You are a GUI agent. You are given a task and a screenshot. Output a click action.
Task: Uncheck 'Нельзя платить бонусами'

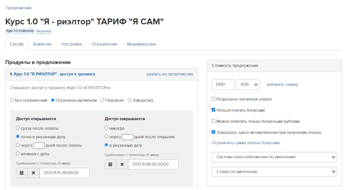(213, 110)
